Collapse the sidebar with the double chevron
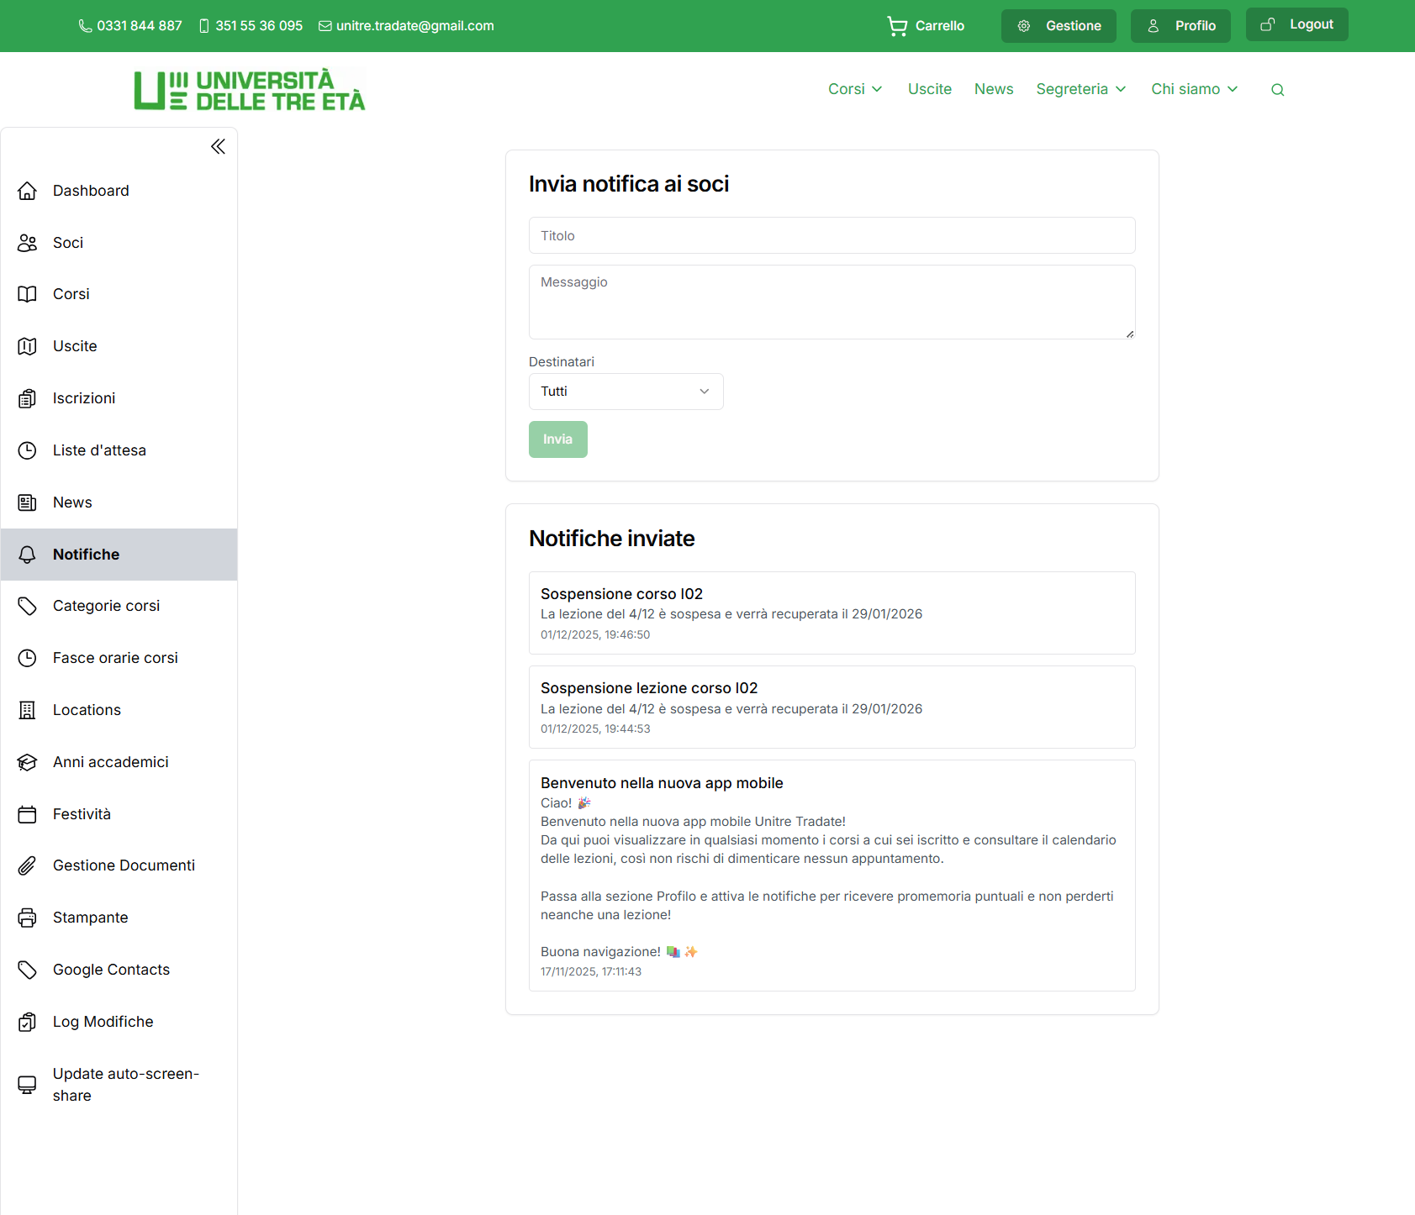This screenshot has height=1215, width=1415. pyautogui.click(x=217, y=146)
